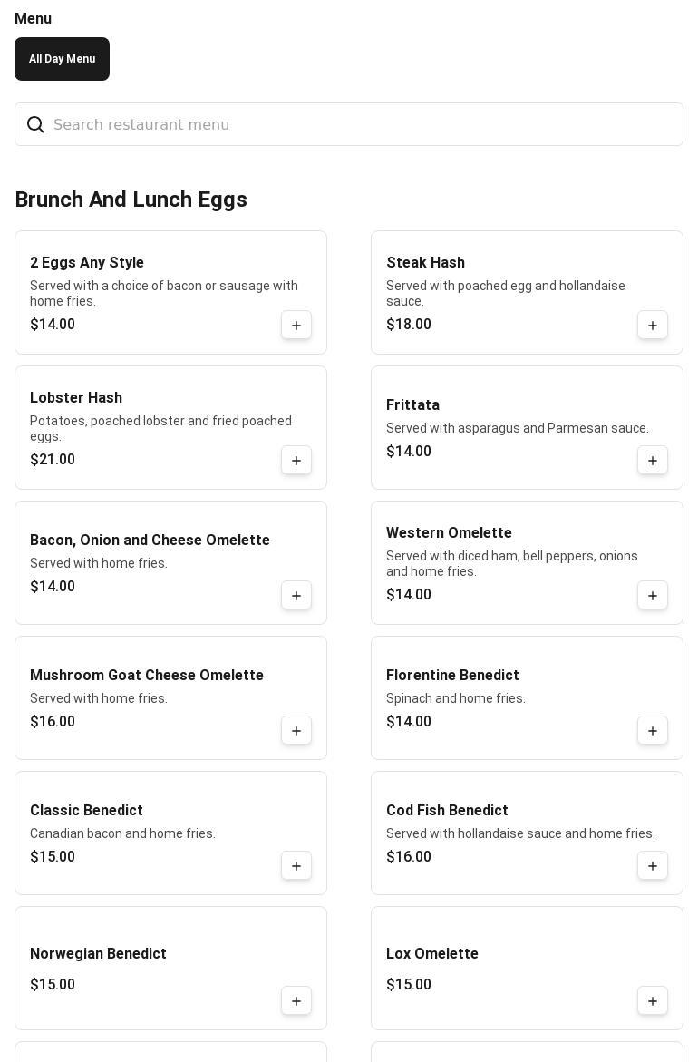Open the Steak Hash item title
The height and width of the screenshot is (1062, 698).
click(x=425, y=262)
